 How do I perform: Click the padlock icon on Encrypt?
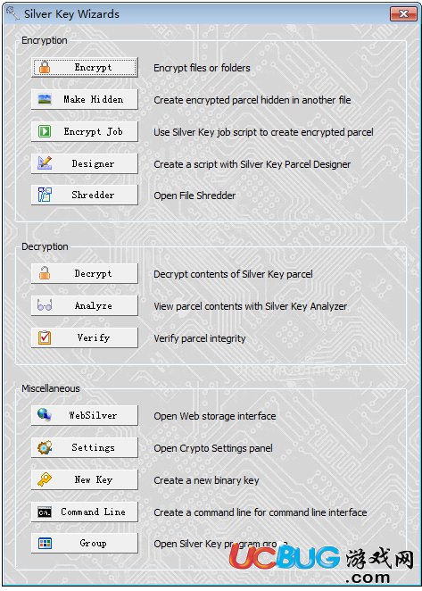tap(45, 67)
